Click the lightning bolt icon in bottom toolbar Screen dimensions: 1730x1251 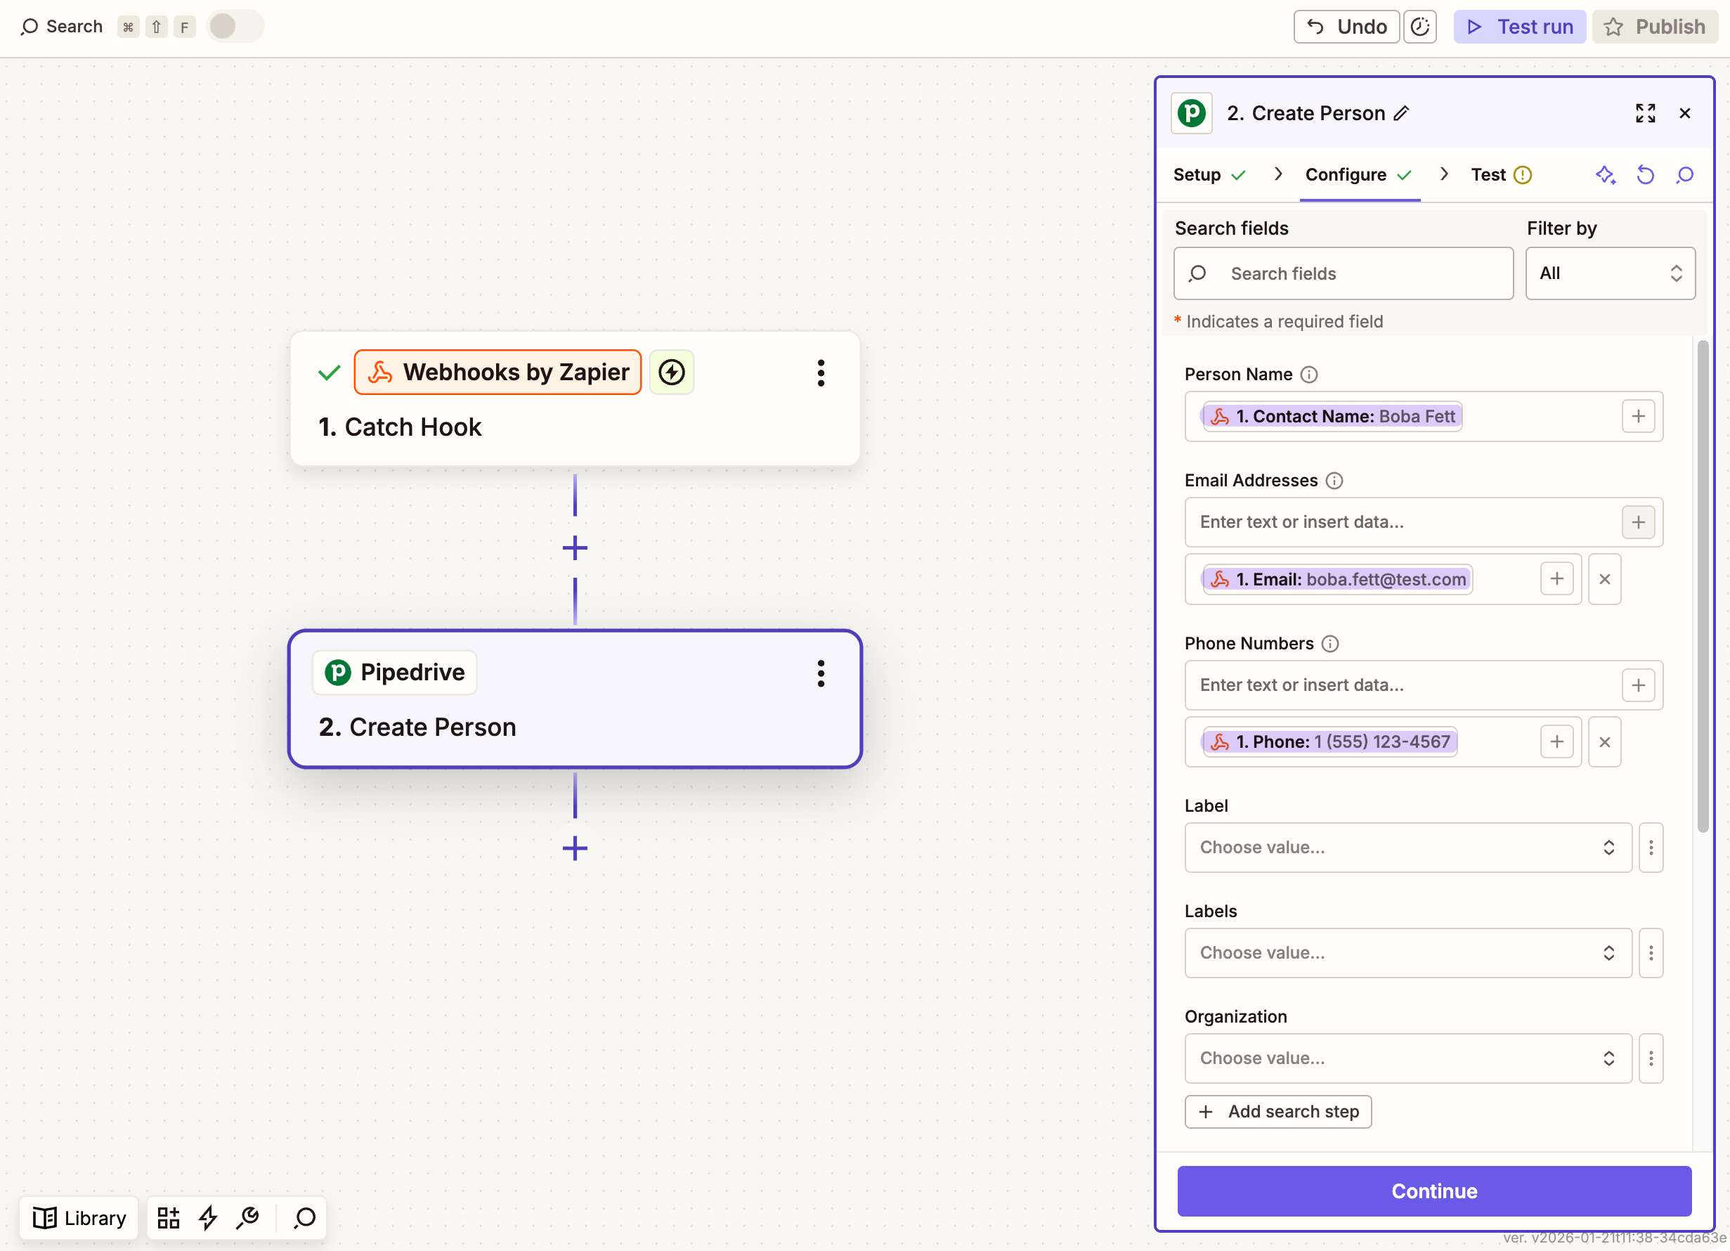tap(207, 1217)
